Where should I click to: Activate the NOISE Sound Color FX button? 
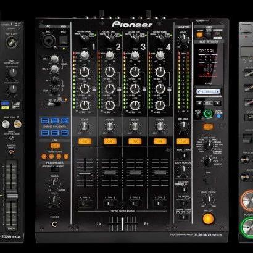click(45, 133)
